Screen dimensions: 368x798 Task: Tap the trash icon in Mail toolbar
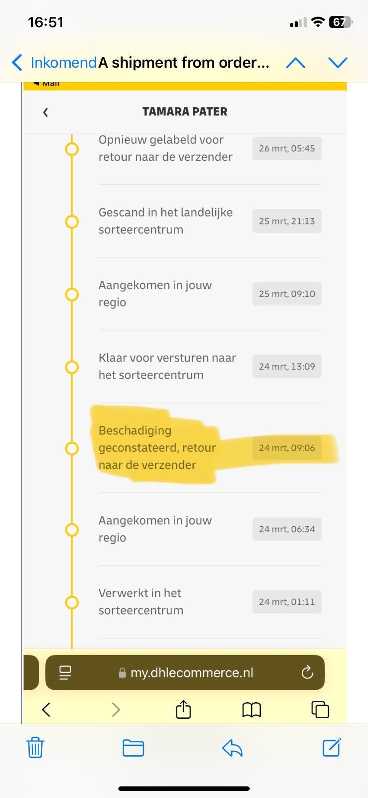35,747
